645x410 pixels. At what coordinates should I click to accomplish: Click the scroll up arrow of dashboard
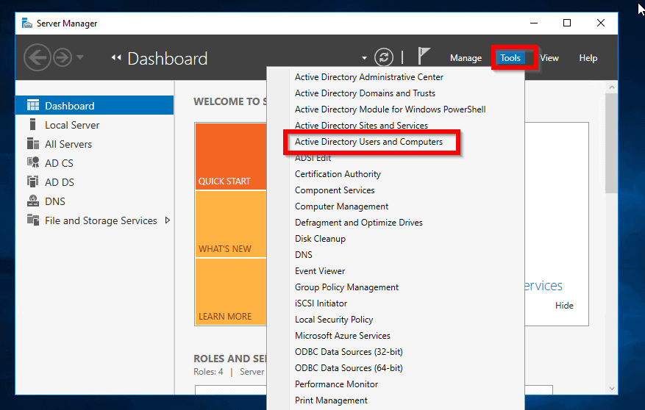tap(612, 87)
